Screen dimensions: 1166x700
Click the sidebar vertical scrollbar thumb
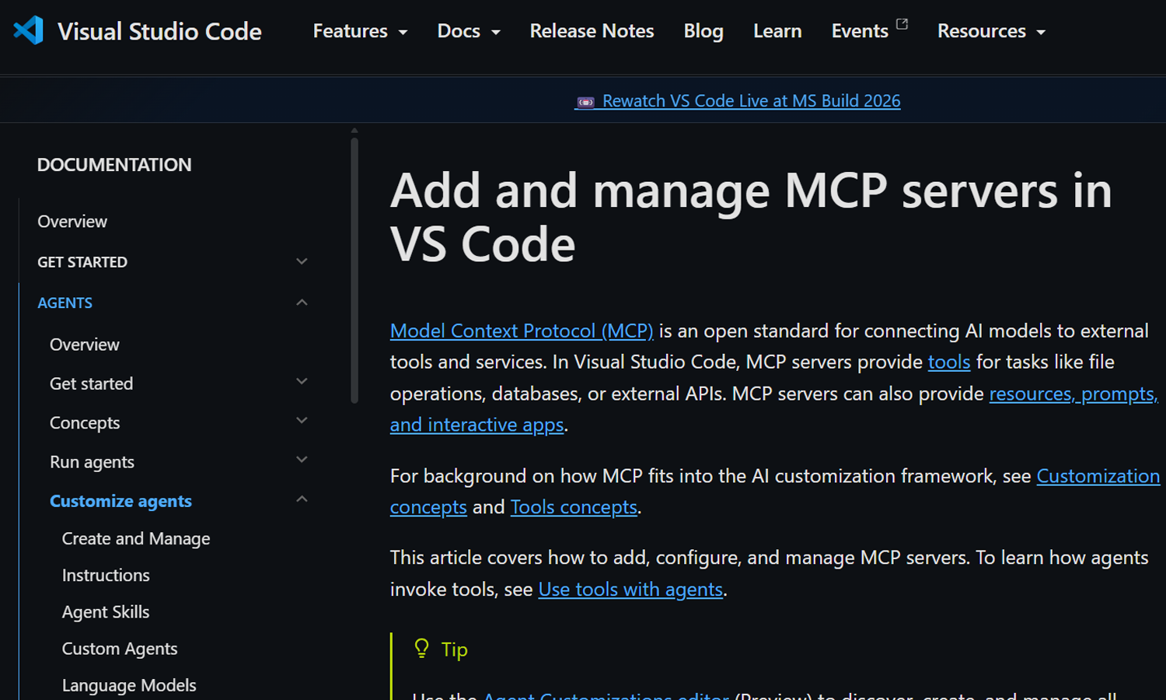pos(354,271)
